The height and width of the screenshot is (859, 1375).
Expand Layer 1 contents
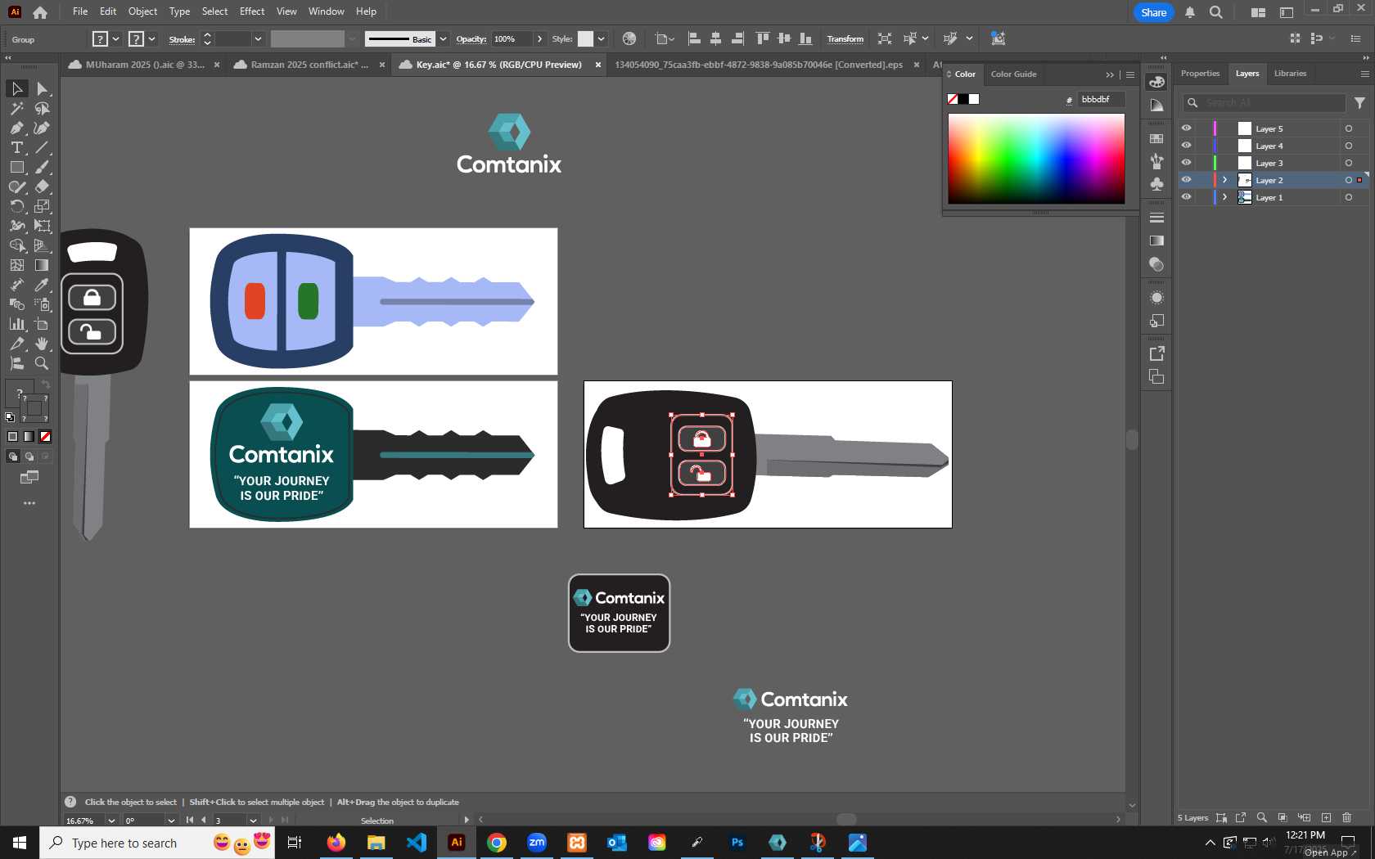click(1224, 197)
